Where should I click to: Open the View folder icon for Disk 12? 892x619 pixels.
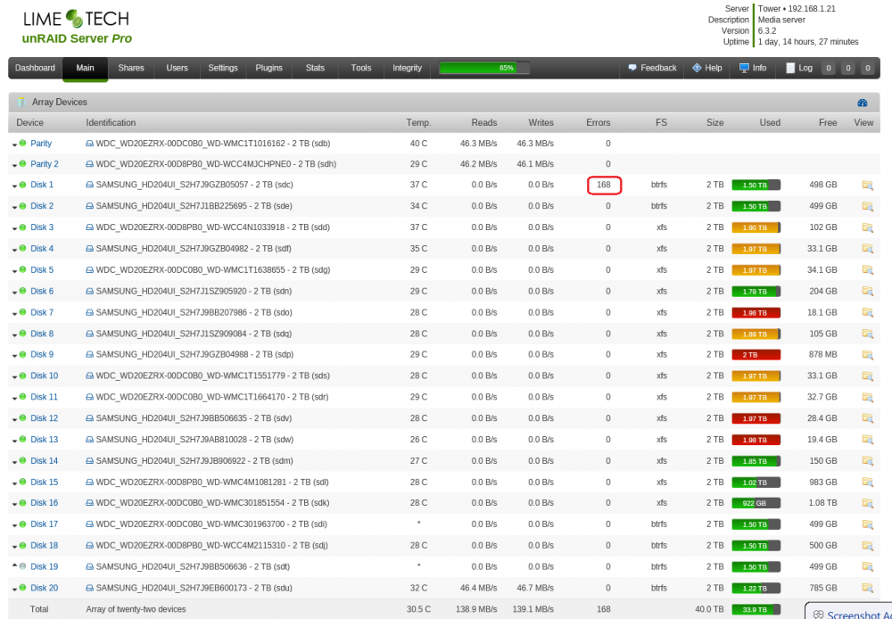[x=868, y=418]
